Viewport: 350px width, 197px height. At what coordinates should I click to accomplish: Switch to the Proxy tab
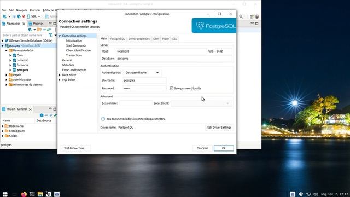[165, 39]
